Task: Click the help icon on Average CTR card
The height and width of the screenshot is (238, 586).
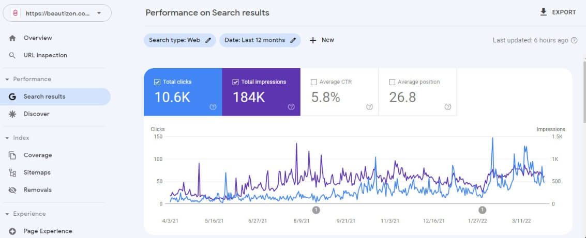Action: point(369,107)
